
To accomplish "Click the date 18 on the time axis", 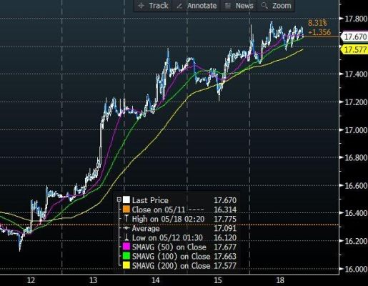I will click(280, 280).
